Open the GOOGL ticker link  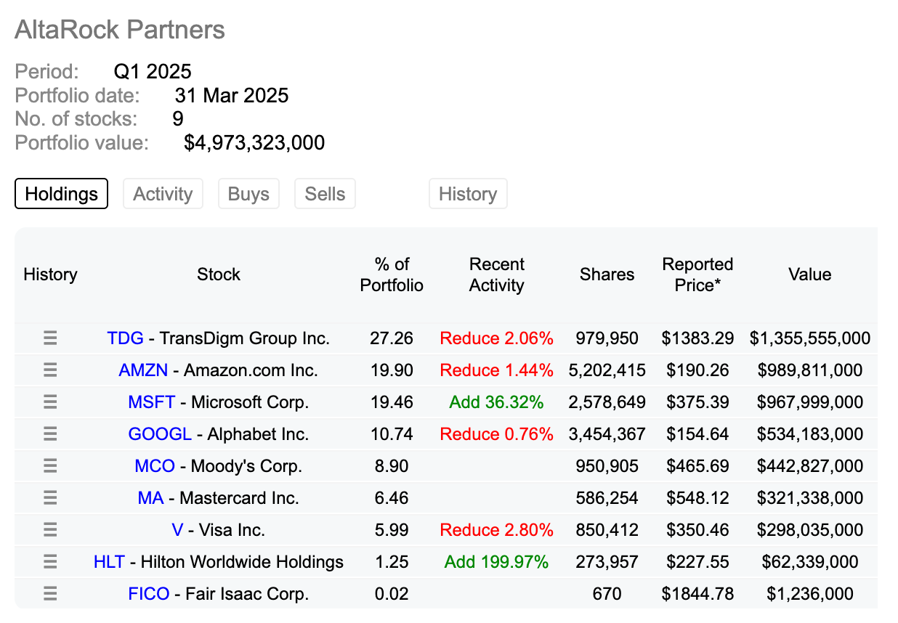[160, 434]
